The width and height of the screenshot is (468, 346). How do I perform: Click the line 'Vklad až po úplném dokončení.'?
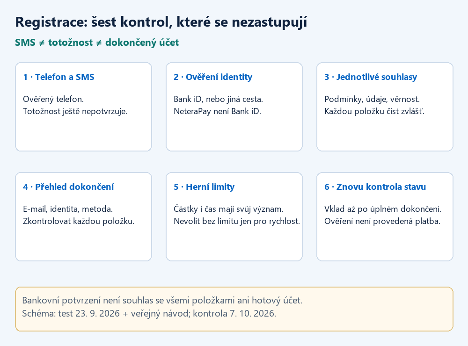pyautogui.click(x=383, y=209)
